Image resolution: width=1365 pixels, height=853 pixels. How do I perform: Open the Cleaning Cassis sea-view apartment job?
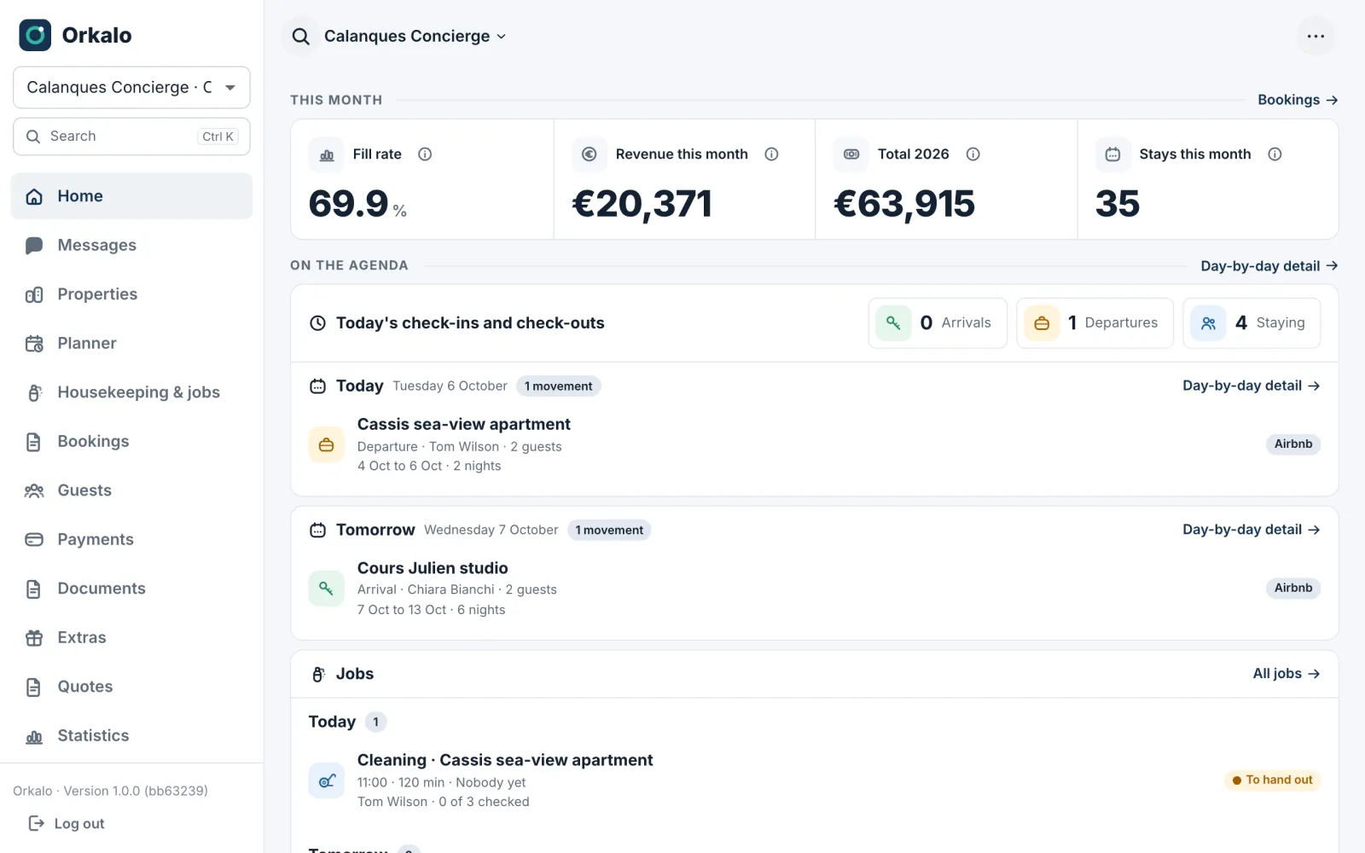(x=814, y=780)
